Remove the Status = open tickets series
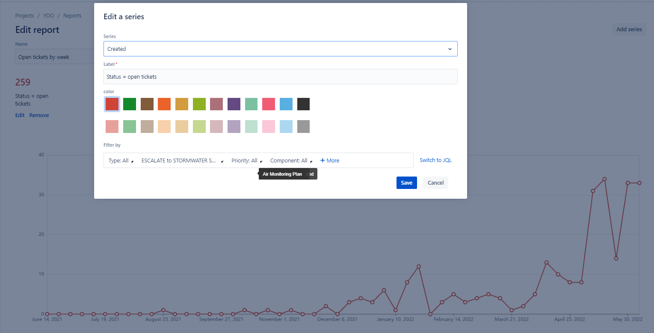This screenshot has height=333, width=654. [39, 115]
